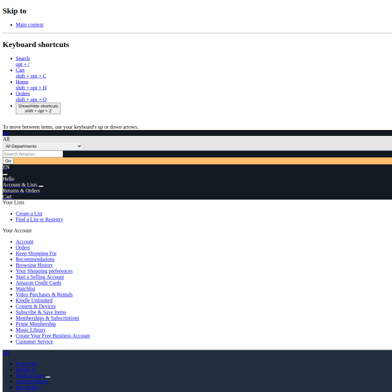Open the Account link under Your Account

[25, 242]
